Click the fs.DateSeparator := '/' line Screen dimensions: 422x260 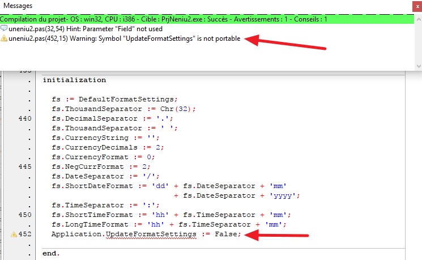(105, 176)
